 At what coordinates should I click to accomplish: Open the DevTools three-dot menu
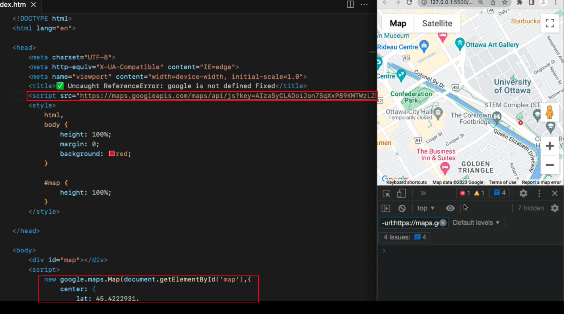[539, 193]
